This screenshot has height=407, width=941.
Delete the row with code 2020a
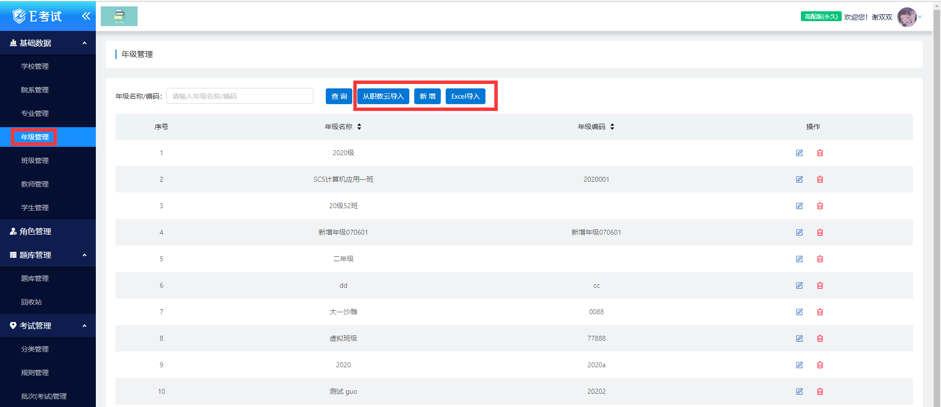click(820, 365)
